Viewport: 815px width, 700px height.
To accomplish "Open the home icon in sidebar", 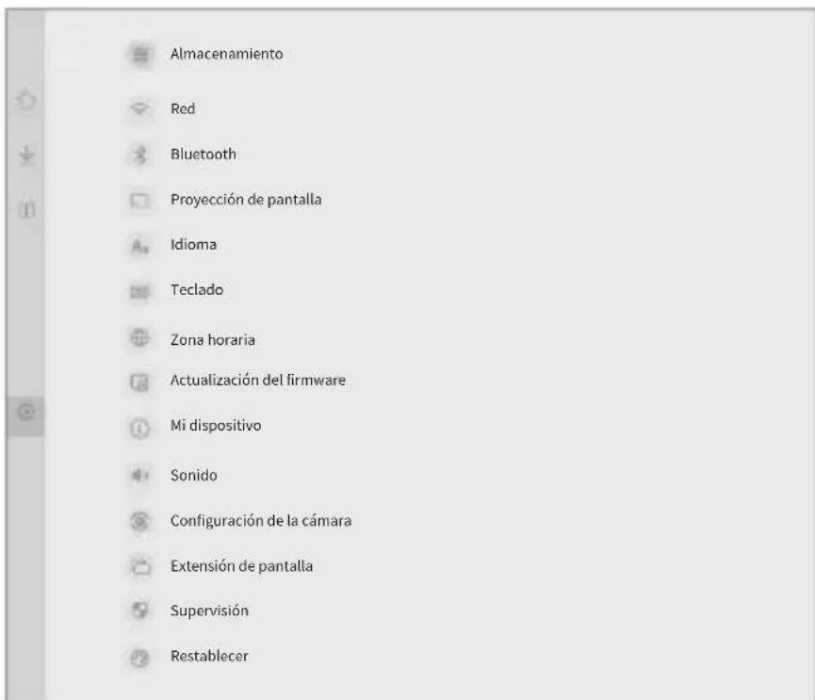I will [26, 99].
